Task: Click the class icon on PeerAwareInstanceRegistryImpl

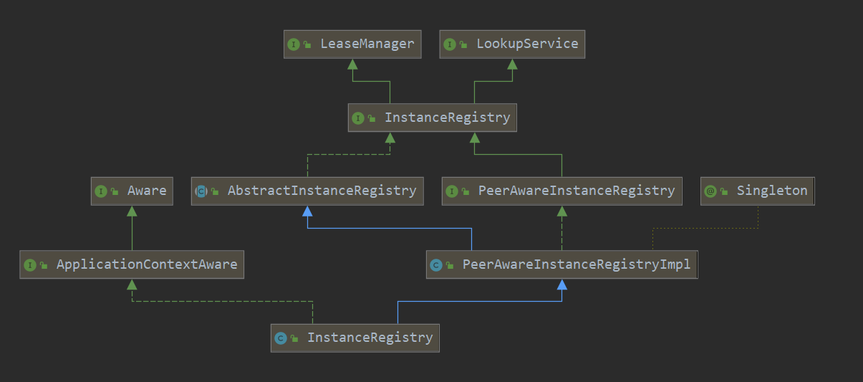Action: [x=435, y=265]
